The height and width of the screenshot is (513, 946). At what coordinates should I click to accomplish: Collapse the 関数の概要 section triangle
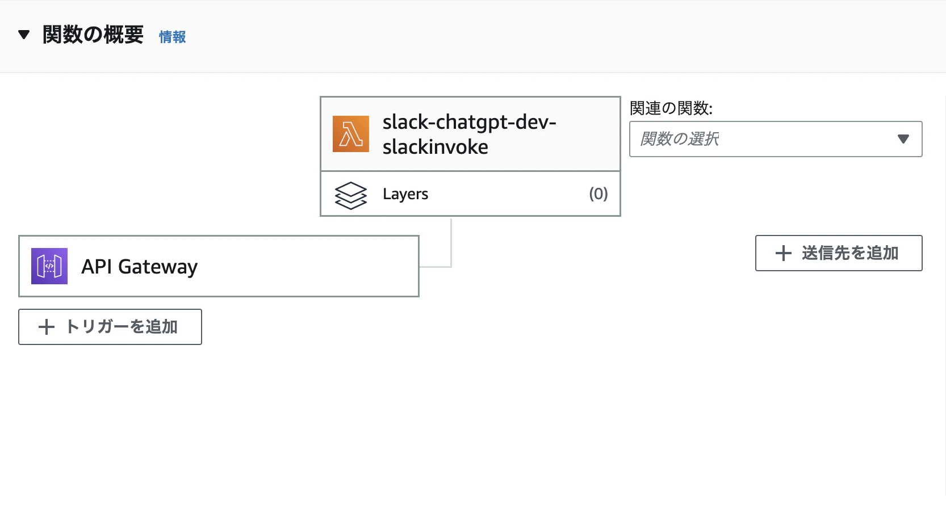(24, 35)
